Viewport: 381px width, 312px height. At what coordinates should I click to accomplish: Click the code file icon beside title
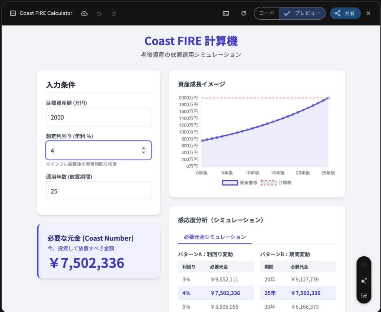[x=13, y=13]
